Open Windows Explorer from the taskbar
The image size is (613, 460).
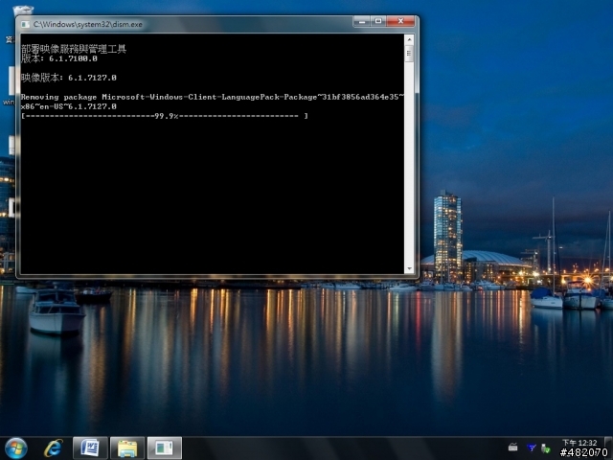click(x=127, y=448)
